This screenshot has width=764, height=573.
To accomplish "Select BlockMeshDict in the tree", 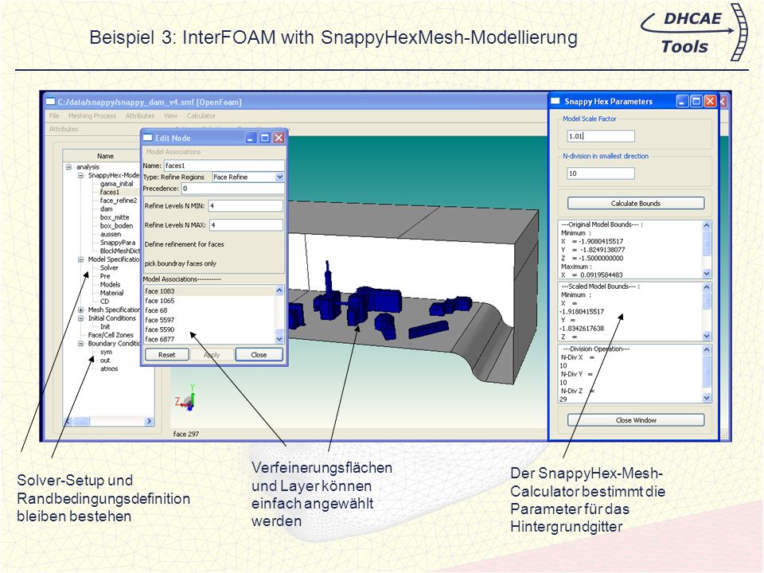I will click(120, 251).
